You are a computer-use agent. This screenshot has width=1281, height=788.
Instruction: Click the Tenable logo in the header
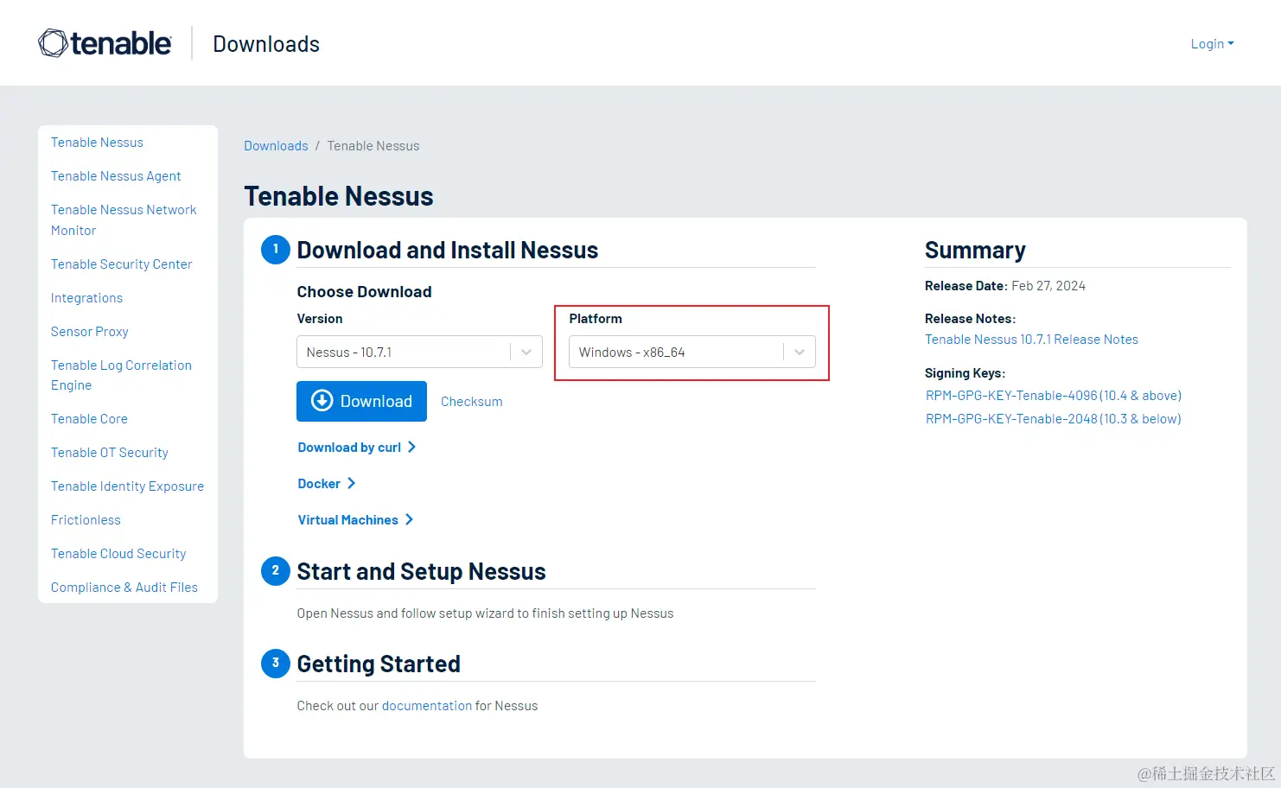pos(105,43)
